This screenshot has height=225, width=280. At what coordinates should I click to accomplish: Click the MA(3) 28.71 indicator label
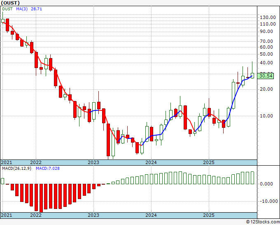coord(29,9)
